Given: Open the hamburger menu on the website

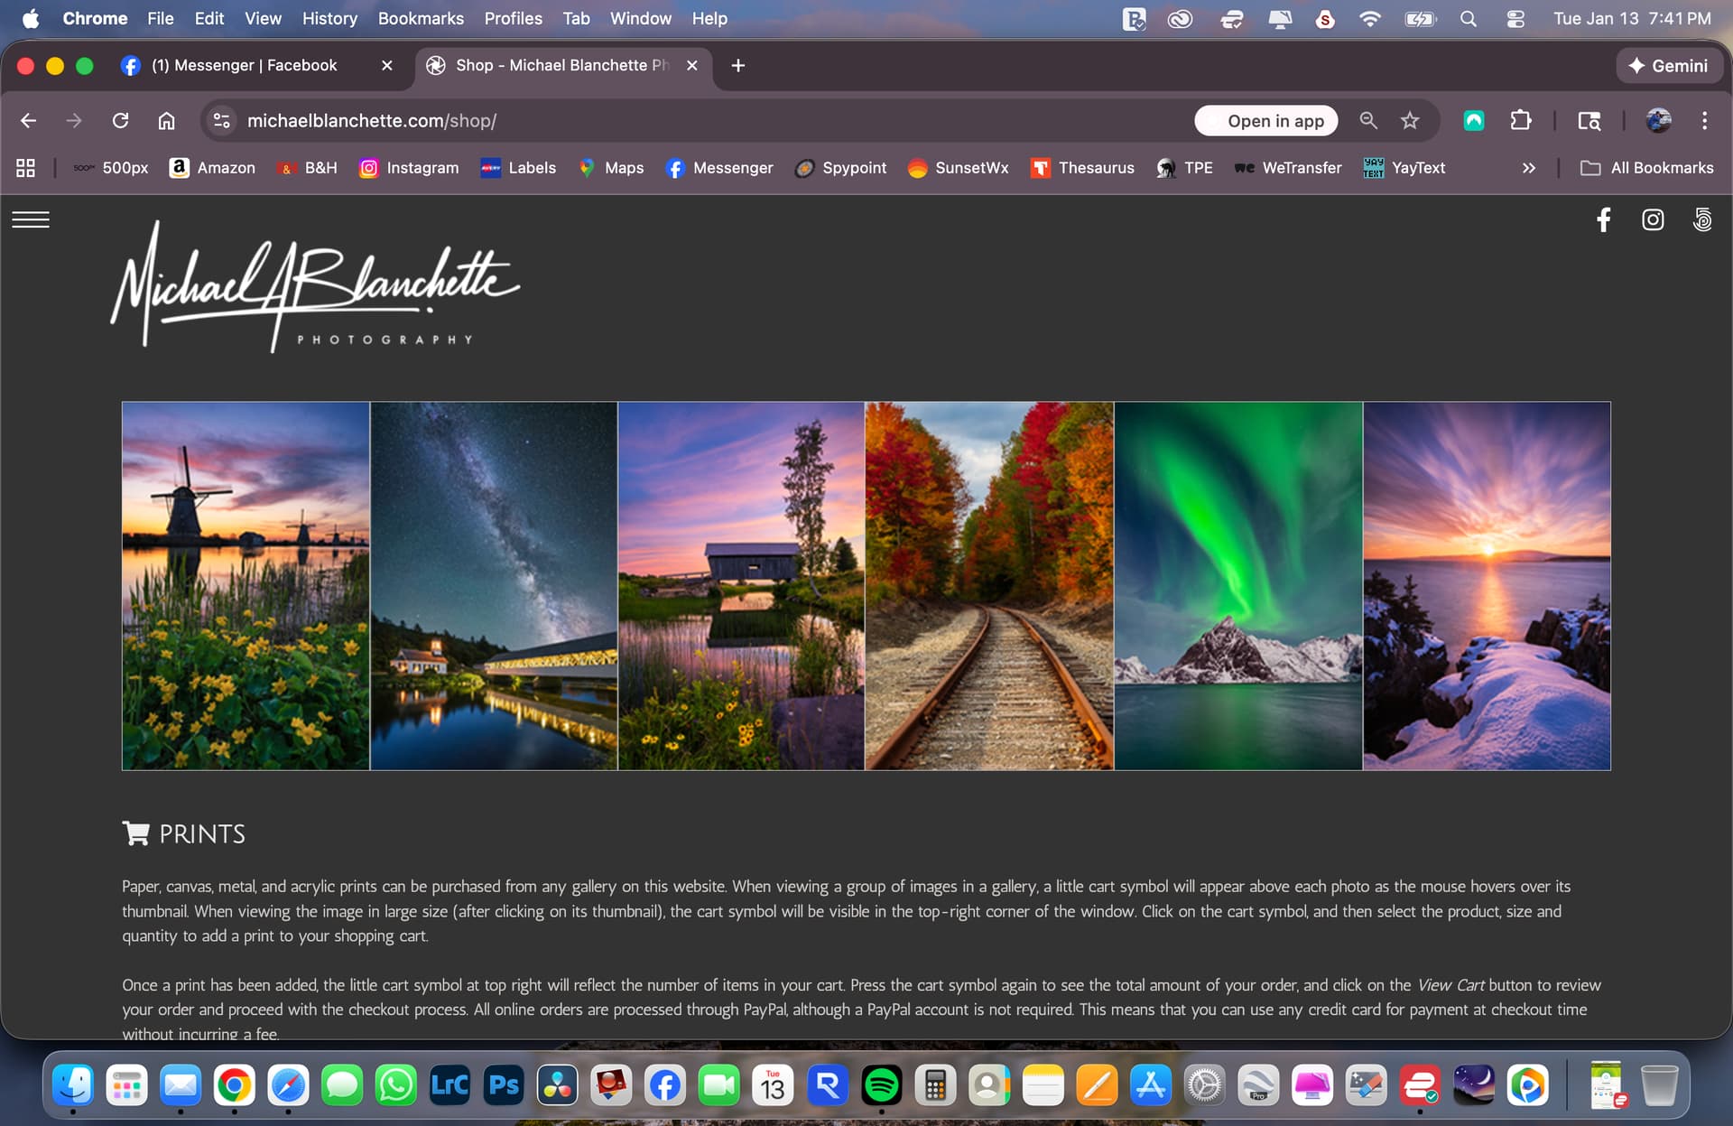Looking at the screenshot, I should [31, 219].
